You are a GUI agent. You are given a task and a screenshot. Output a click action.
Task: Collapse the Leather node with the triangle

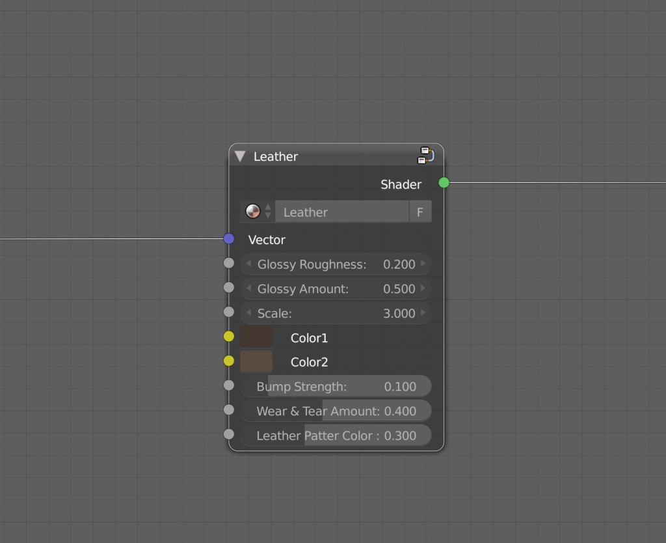pyautogui.click(x=240, y=156)
